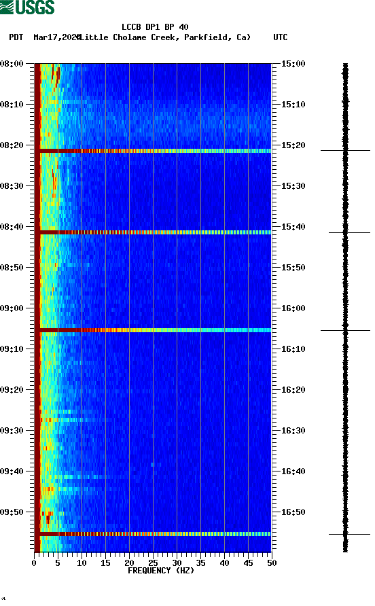Click the USGS logo
This screenshot has width=375, height=606.
[27, 7]
